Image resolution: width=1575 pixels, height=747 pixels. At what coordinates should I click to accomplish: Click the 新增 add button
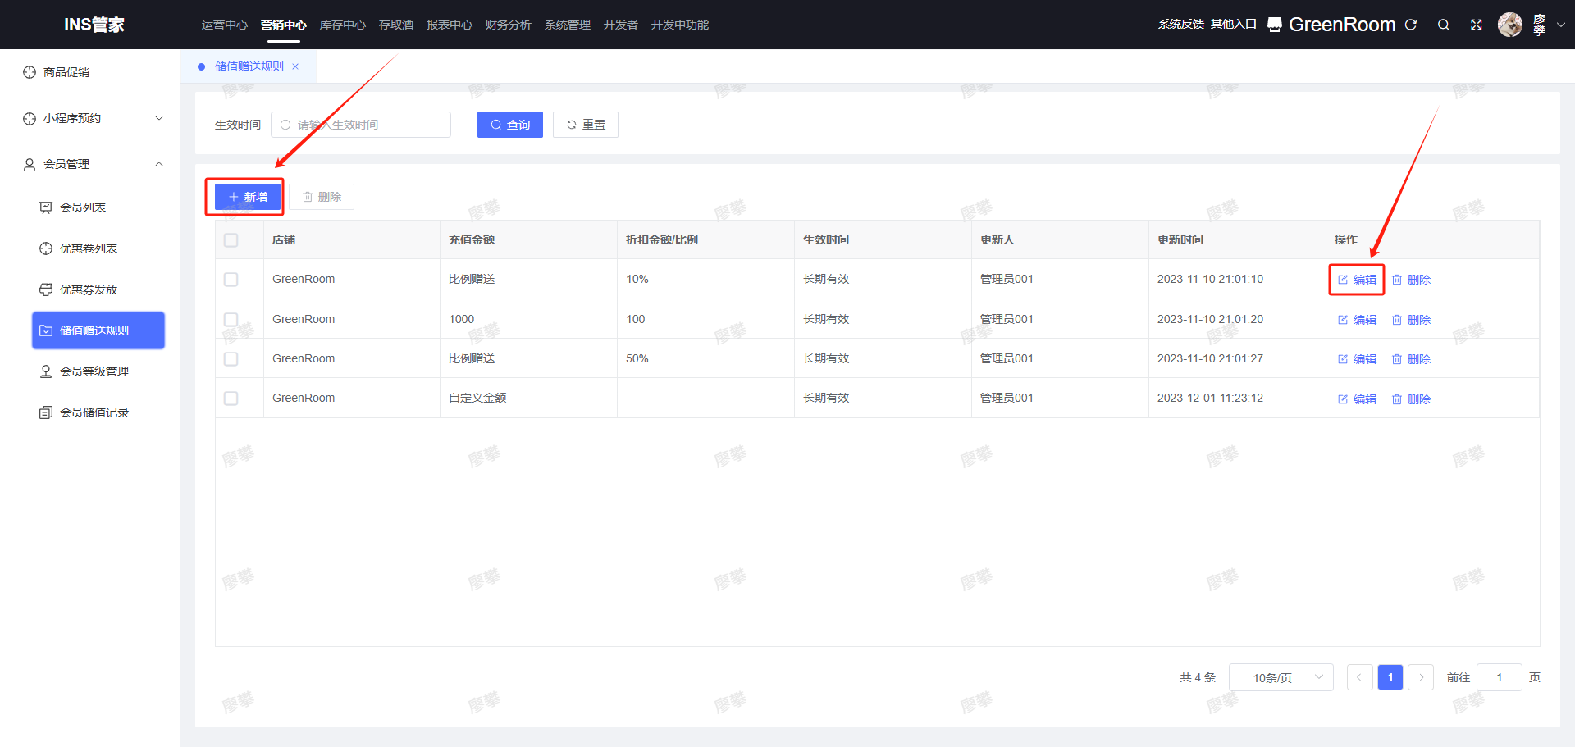(x=248, y=197)
